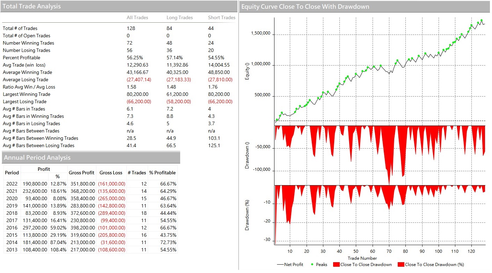Click the 'Avg # Bars Between Winning Trades' label
This screenshot has width=492, height=273.
click(41, 138)
